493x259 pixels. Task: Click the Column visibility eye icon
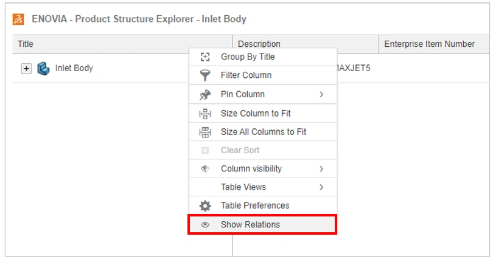coord(205,169)
